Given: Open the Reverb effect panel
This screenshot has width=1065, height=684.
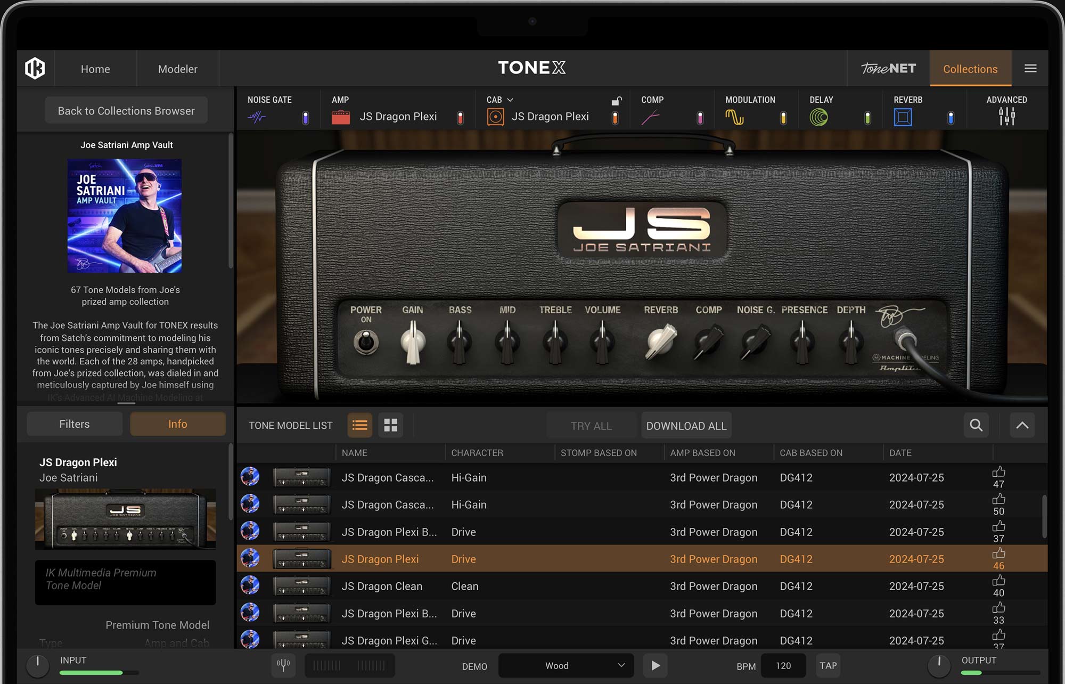Looking at the screenshot, I should point(904,116).
